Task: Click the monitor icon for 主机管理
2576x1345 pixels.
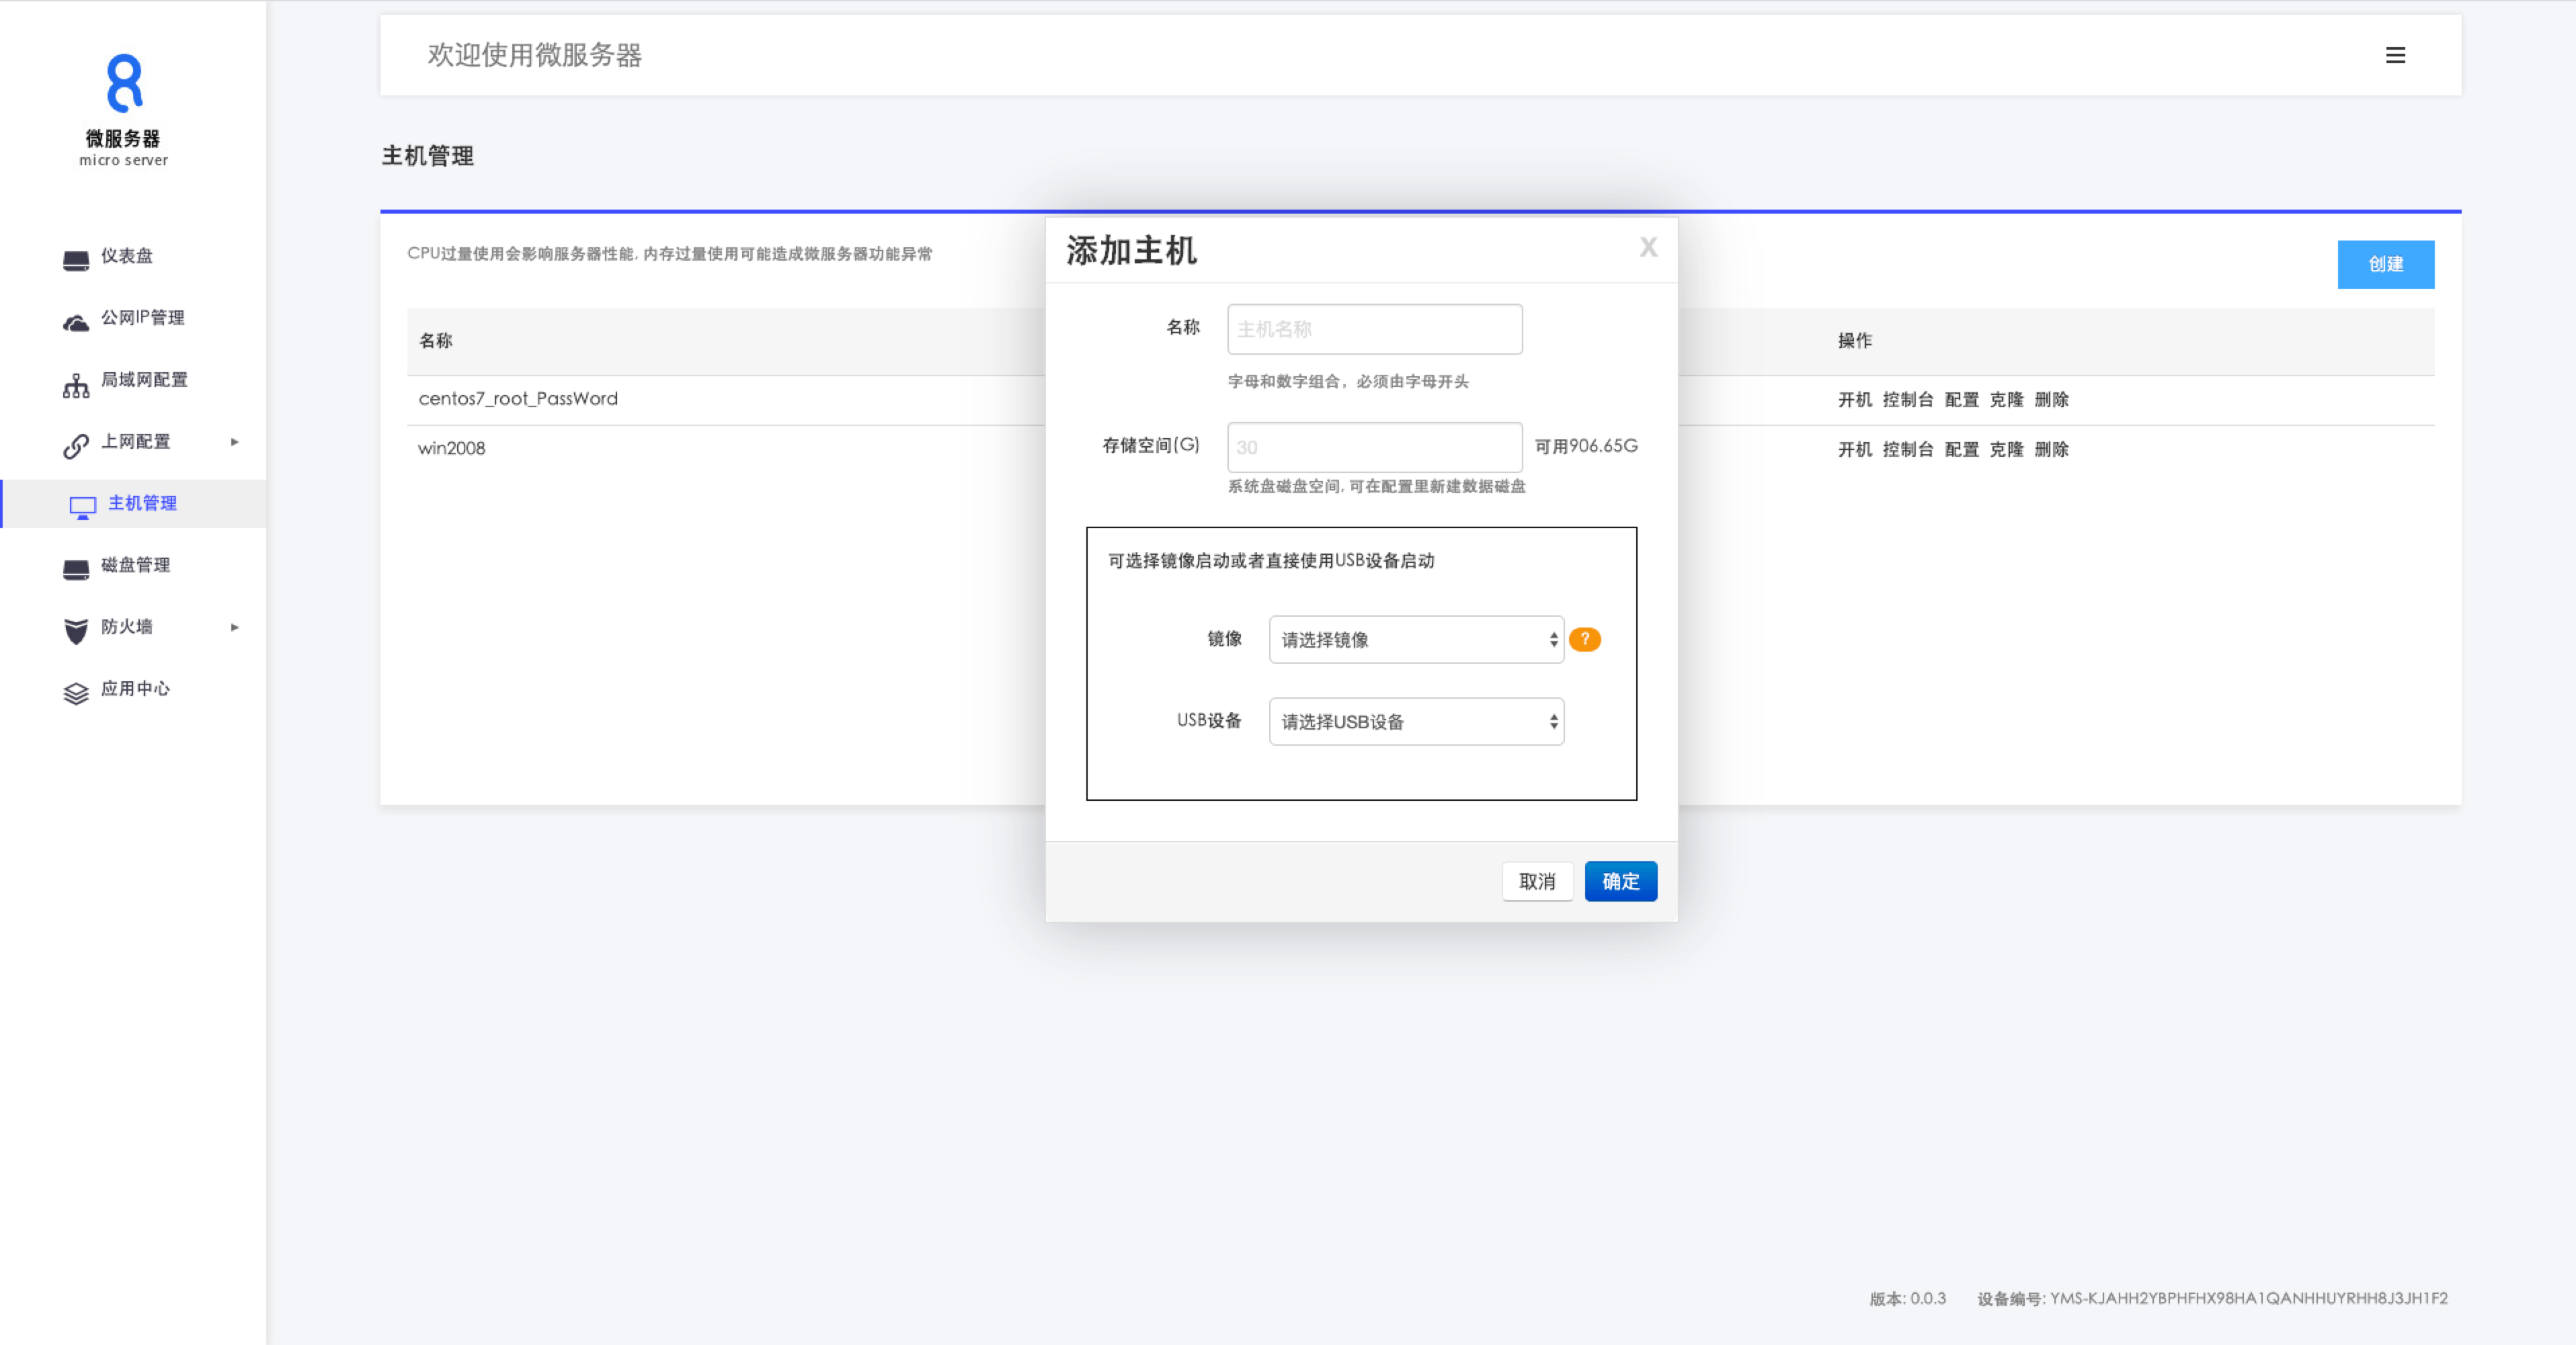Action: click(83, 507)
